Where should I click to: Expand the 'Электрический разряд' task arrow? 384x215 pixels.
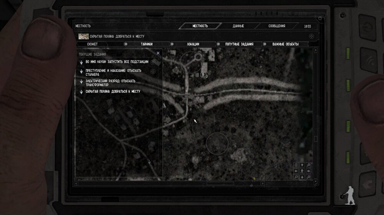(x=81, y=82)
